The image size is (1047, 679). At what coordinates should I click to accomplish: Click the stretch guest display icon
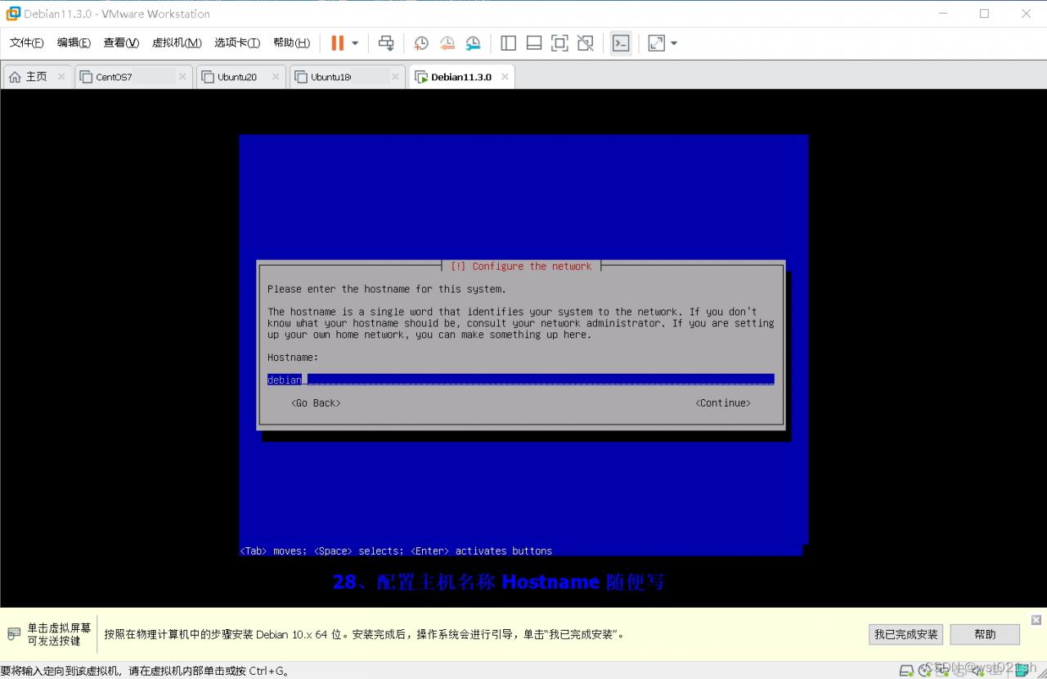pyautogui.click(x=656, y=43)
